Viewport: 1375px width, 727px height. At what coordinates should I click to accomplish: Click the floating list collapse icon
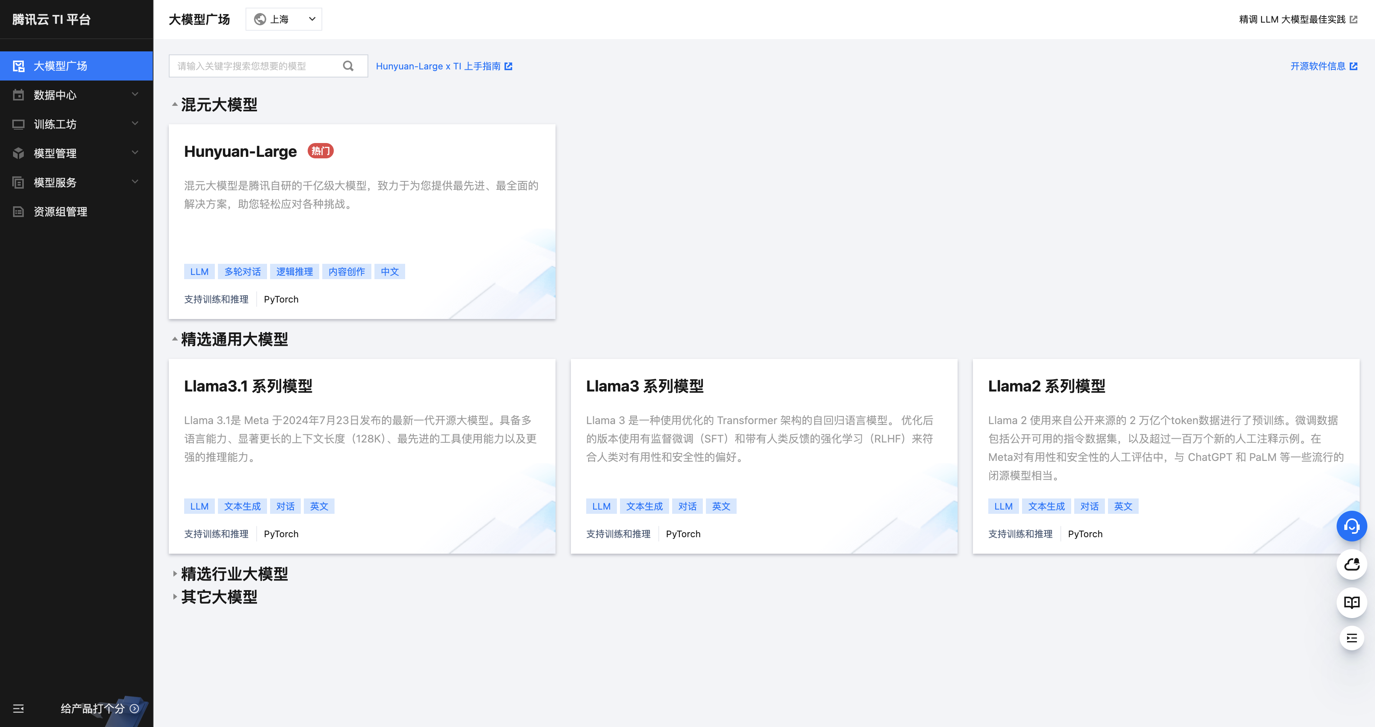point(1352,638)
